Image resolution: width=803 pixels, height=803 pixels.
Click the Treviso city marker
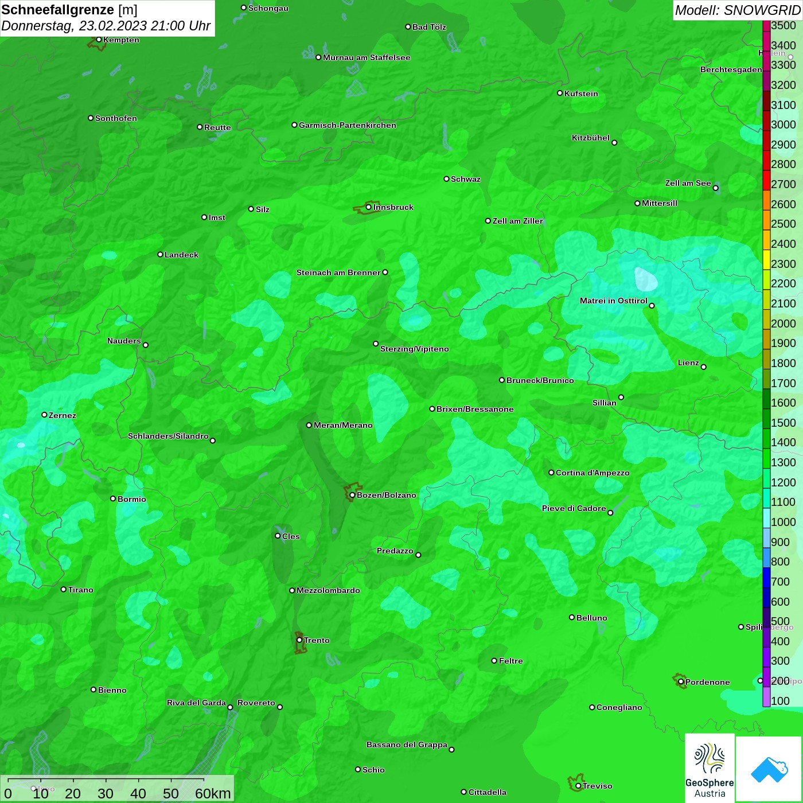coord(578,786)
